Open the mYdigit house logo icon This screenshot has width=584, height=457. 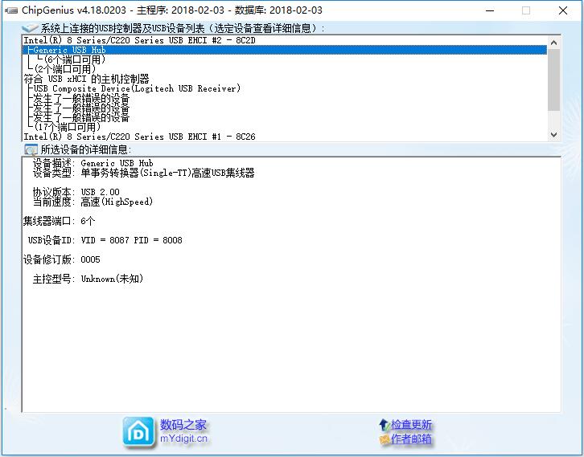[x=138, y=432]
